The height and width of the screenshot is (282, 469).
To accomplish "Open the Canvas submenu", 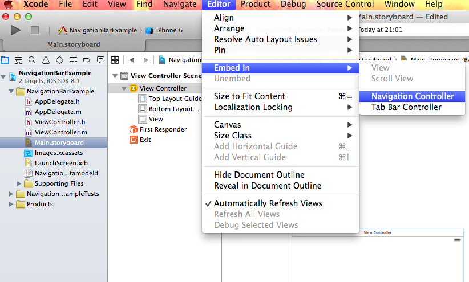I will click(281, 125).
